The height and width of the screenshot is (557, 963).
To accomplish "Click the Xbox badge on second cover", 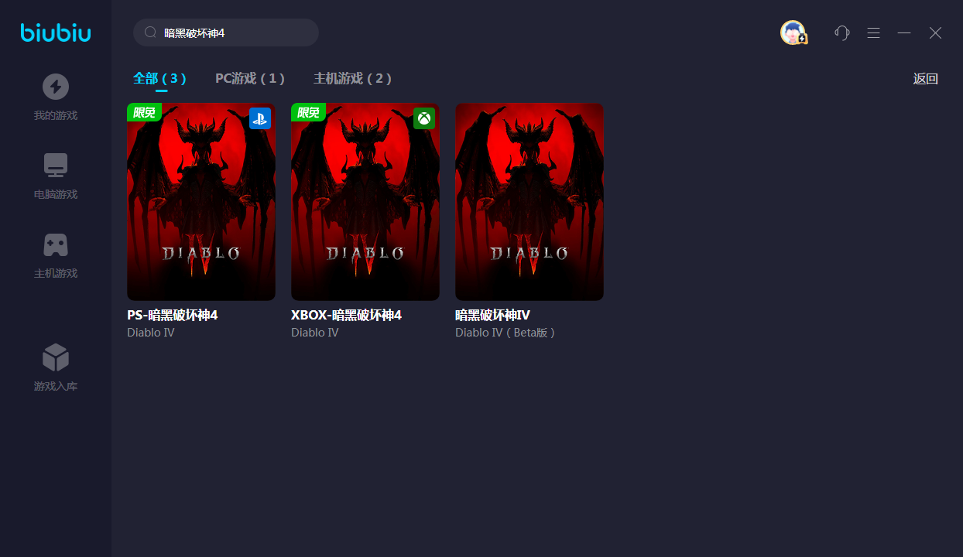I will (423, 119).
